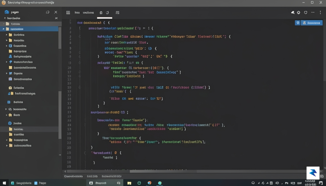Select the tree row with the lock and folder icons

[x=29, y=93]
